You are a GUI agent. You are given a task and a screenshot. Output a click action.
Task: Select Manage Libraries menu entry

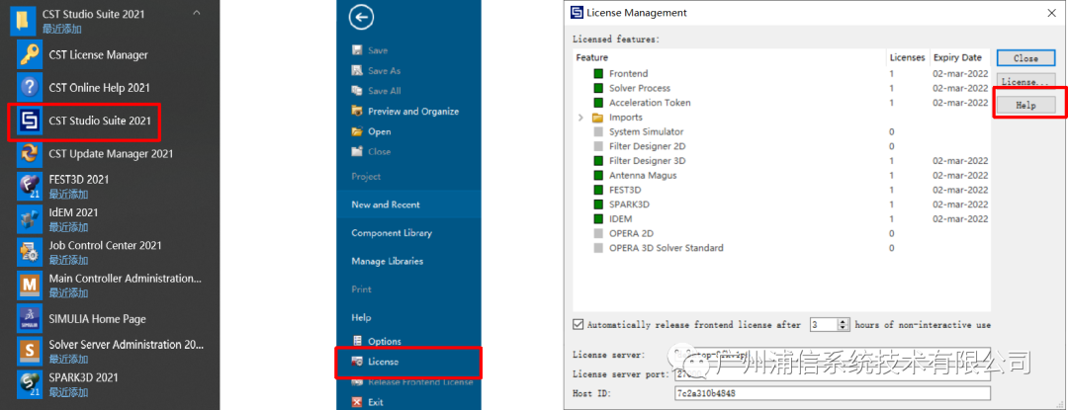[x=387, y=261]
